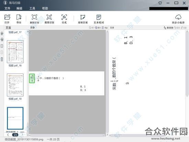189x142 pixels.
Task: Open the 帮助 menu
Action: click(x=45, y=8)
